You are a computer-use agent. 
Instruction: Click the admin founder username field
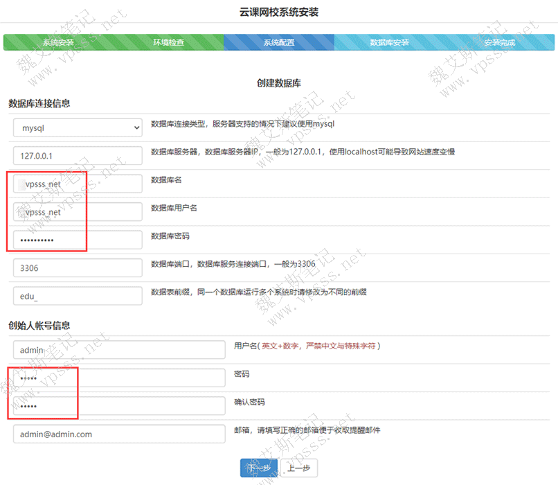(x=119, y=350)
